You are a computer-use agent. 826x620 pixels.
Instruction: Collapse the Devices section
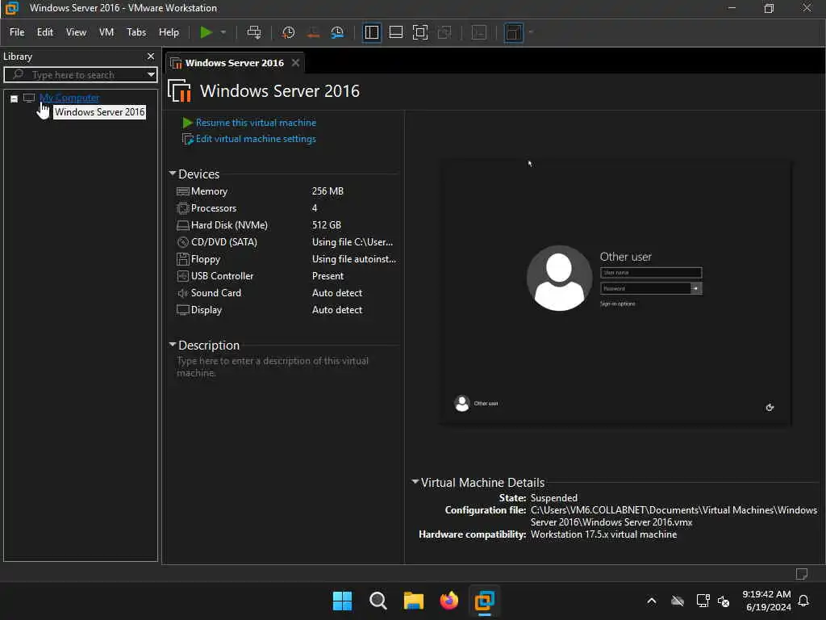point(173,173)
